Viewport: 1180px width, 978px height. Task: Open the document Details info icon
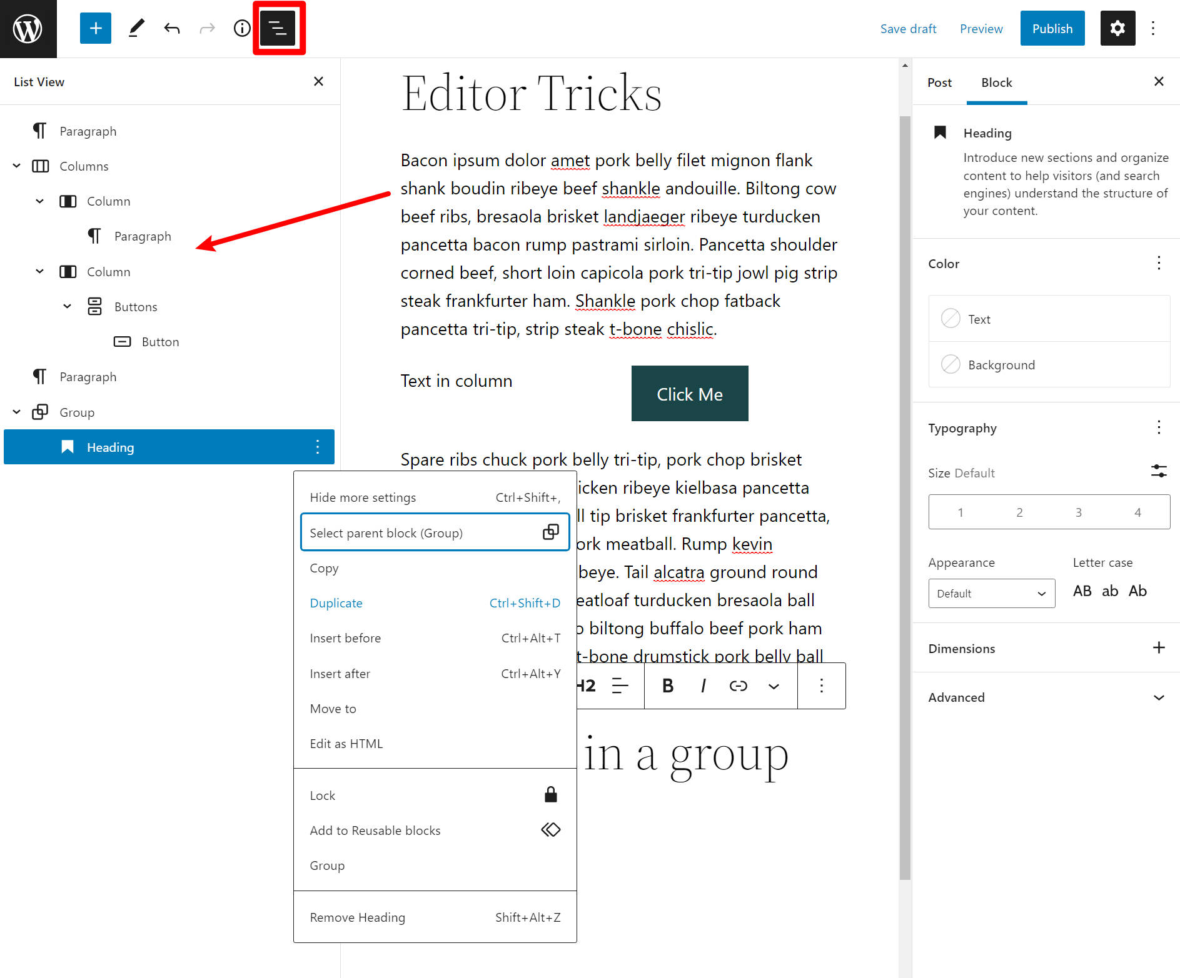pyautogui.click(x=242, y=29)
